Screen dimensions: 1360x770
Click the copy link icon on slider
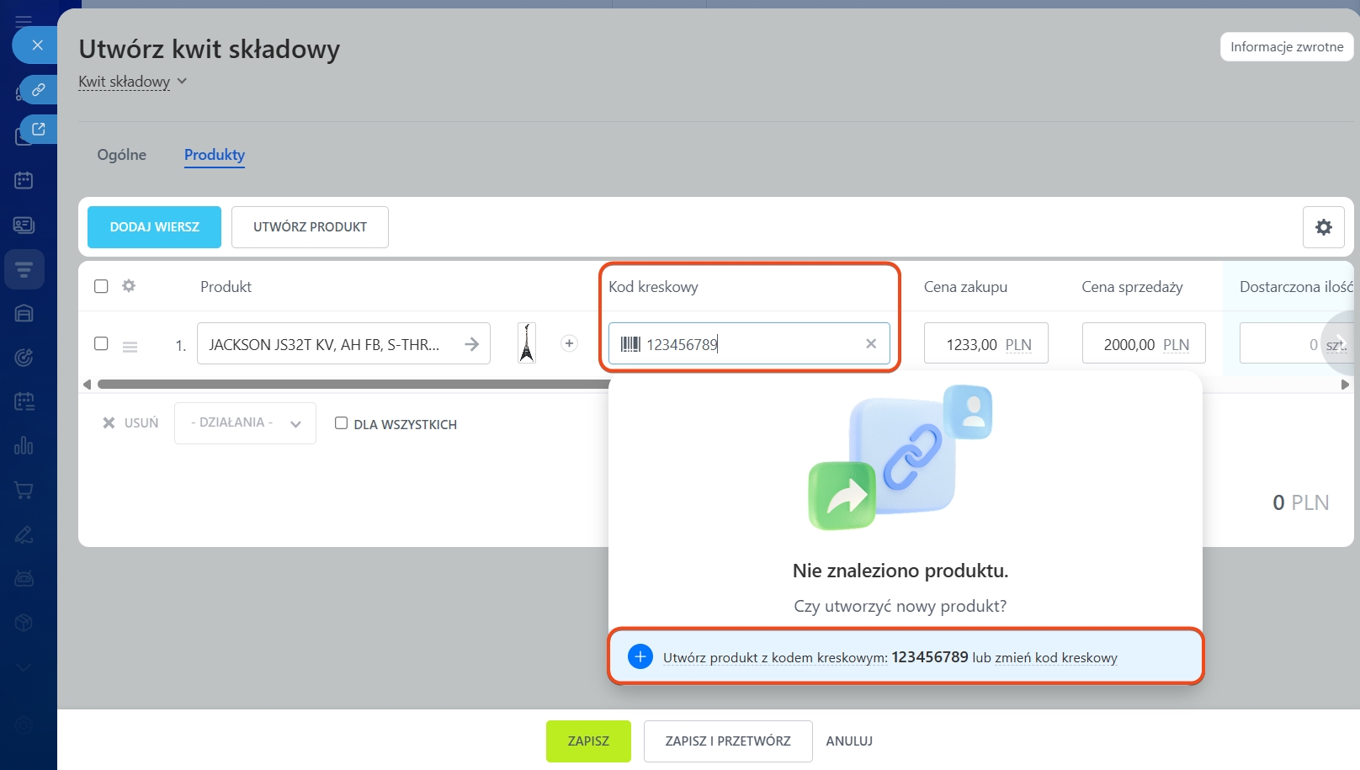pyautogui.click(x=39, y=89)
